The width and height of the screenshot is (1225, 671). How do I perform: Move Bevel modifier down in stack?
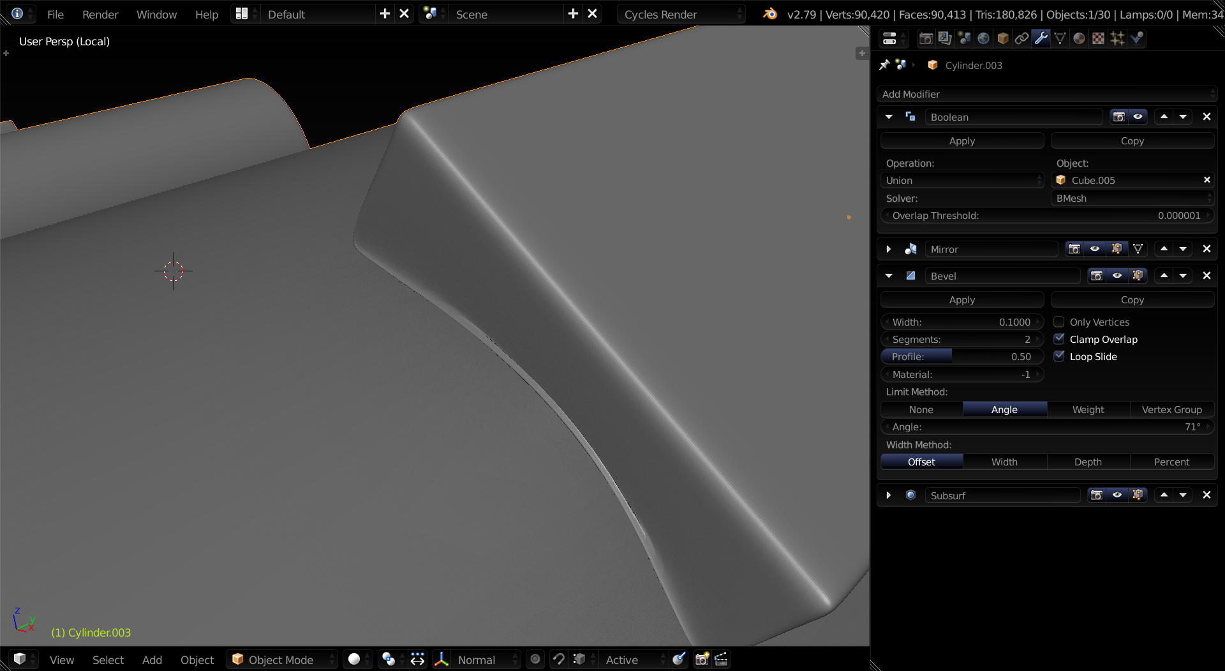coord(1183,276)
